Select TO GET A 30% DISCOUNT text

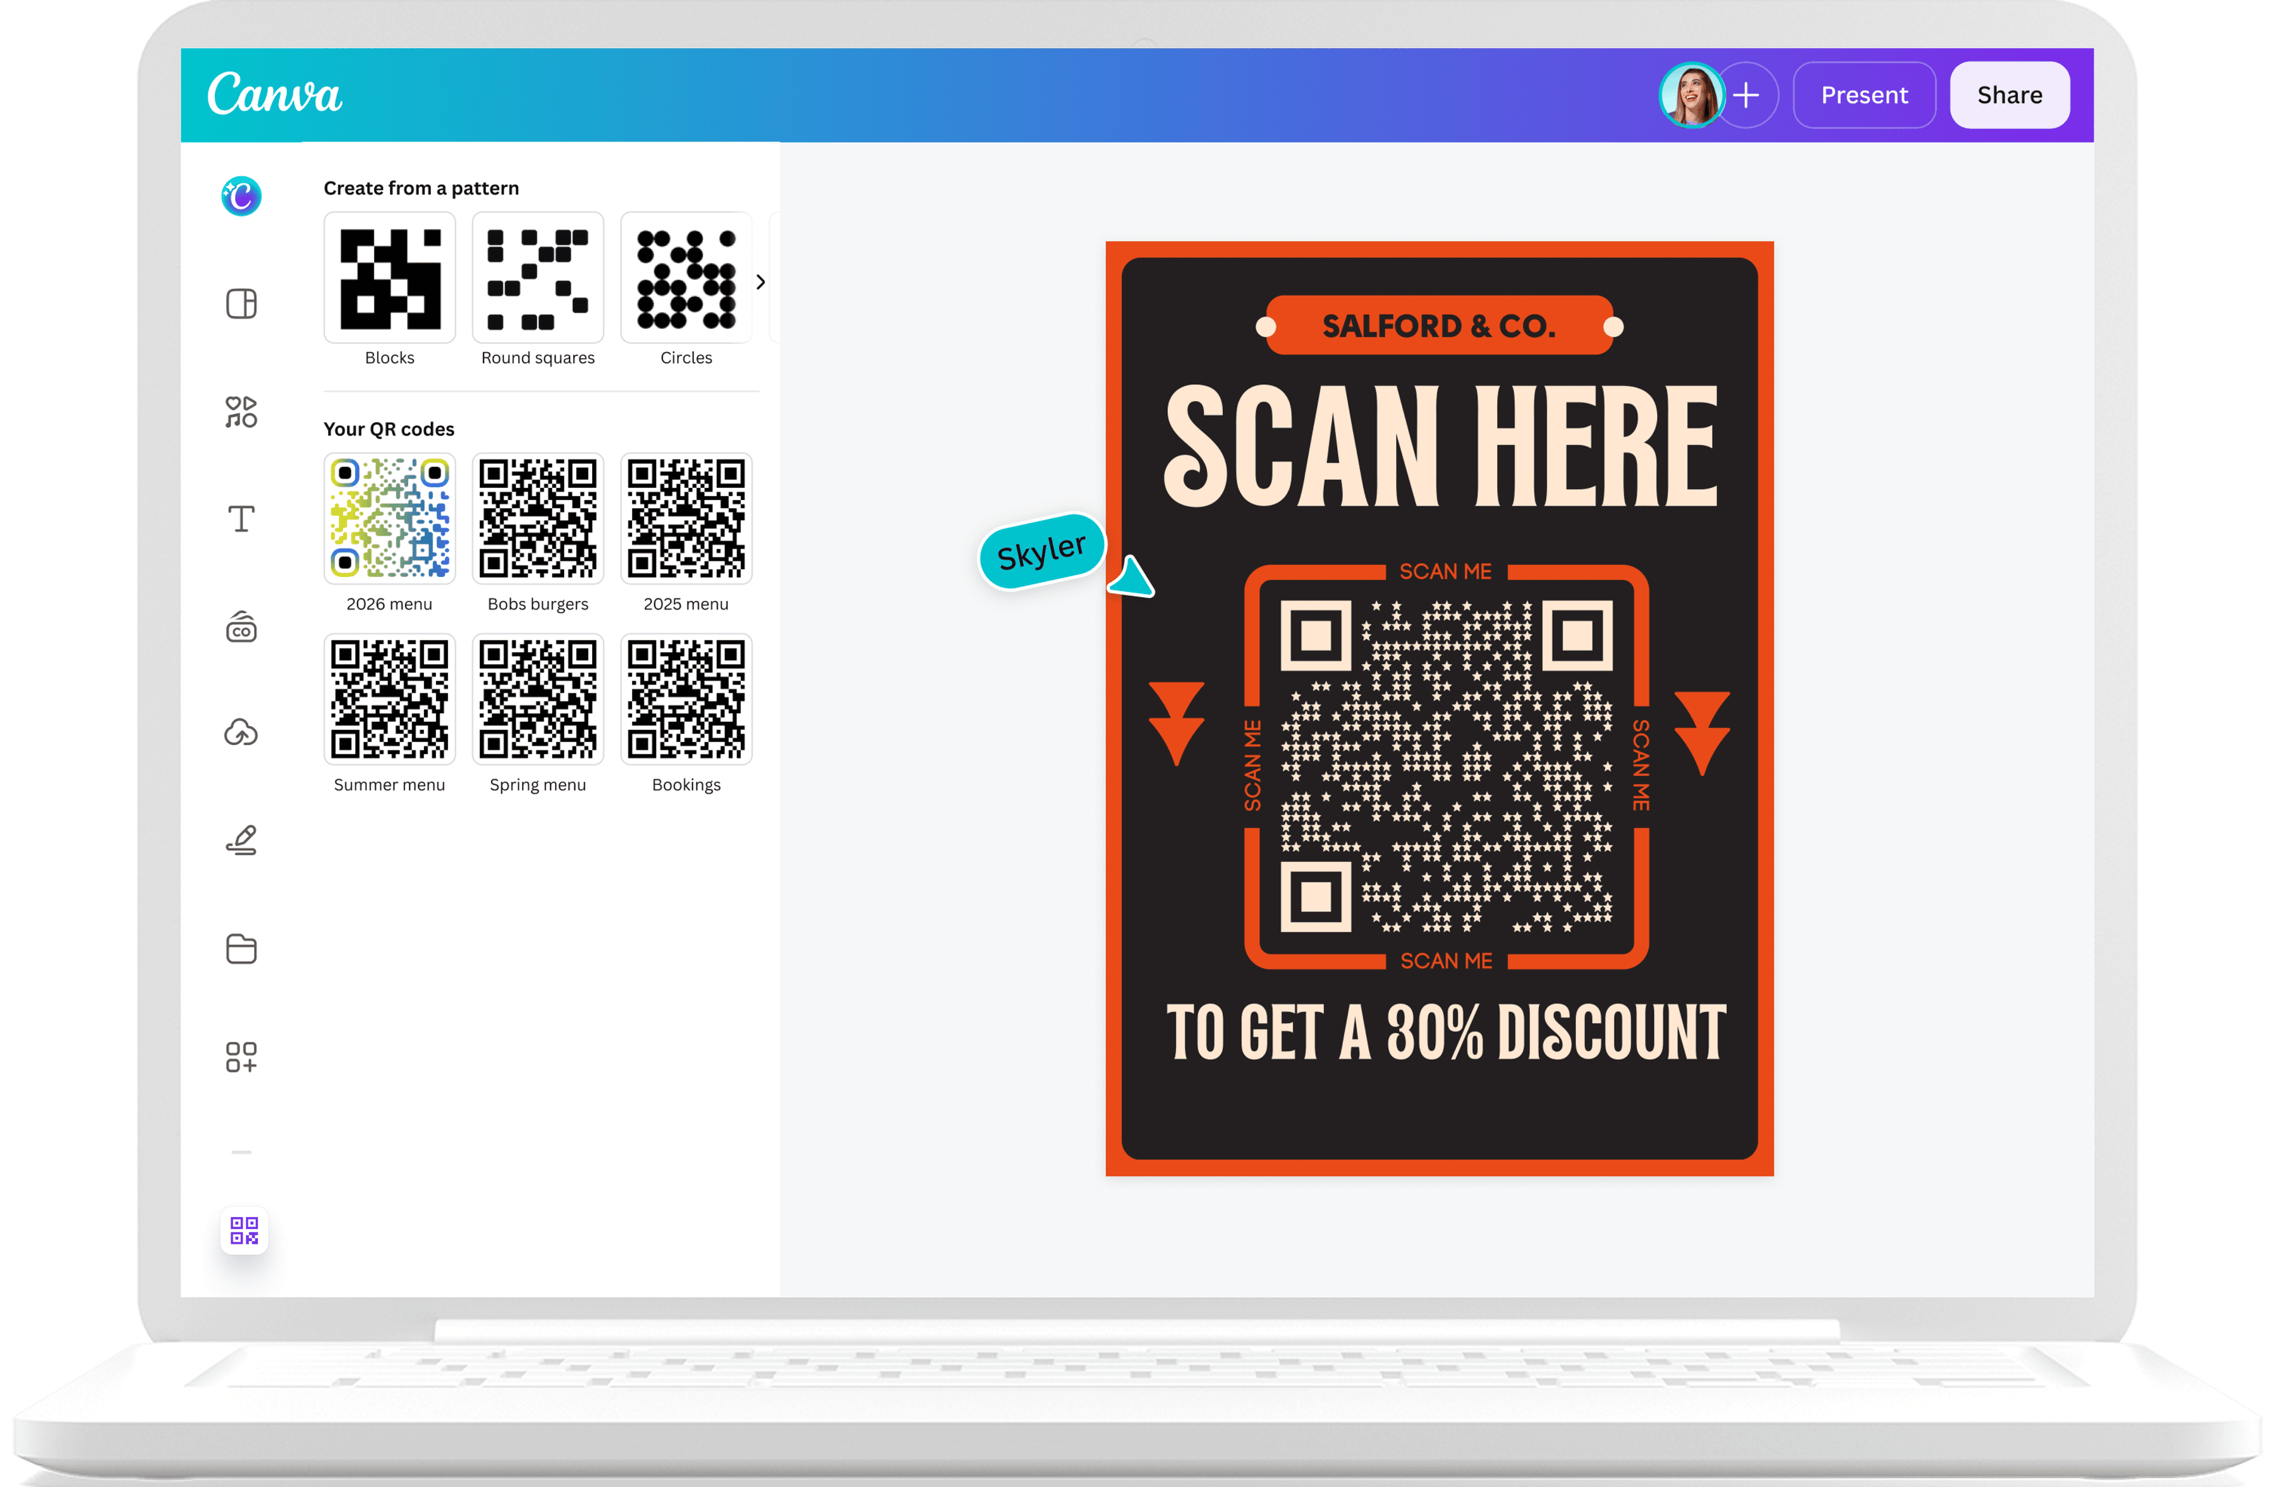click(1445, 1032)
